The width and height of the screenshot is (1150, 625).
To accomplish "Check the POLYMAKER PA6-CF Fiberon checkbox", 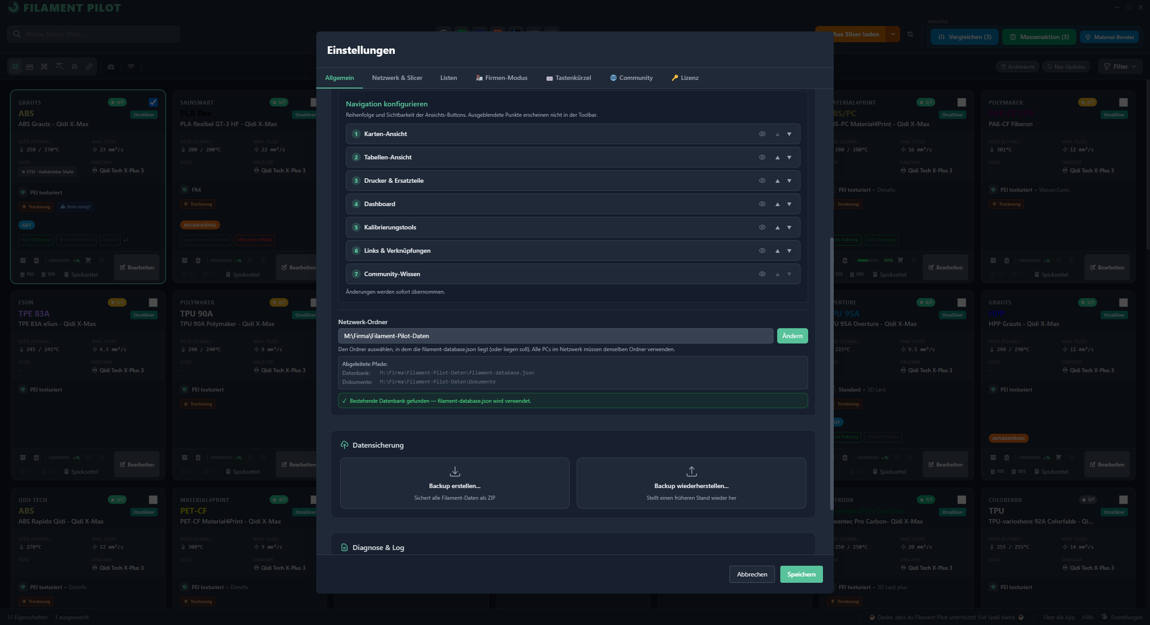I will pyautogui.click(x=1123, y=102).
